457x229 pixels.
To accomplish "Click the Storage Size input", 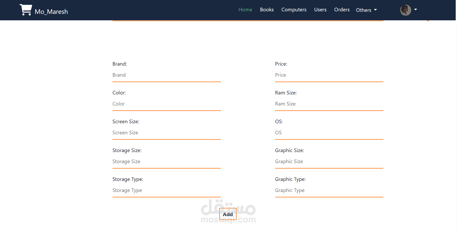I will pyautogui.click(x=166, y=162).
